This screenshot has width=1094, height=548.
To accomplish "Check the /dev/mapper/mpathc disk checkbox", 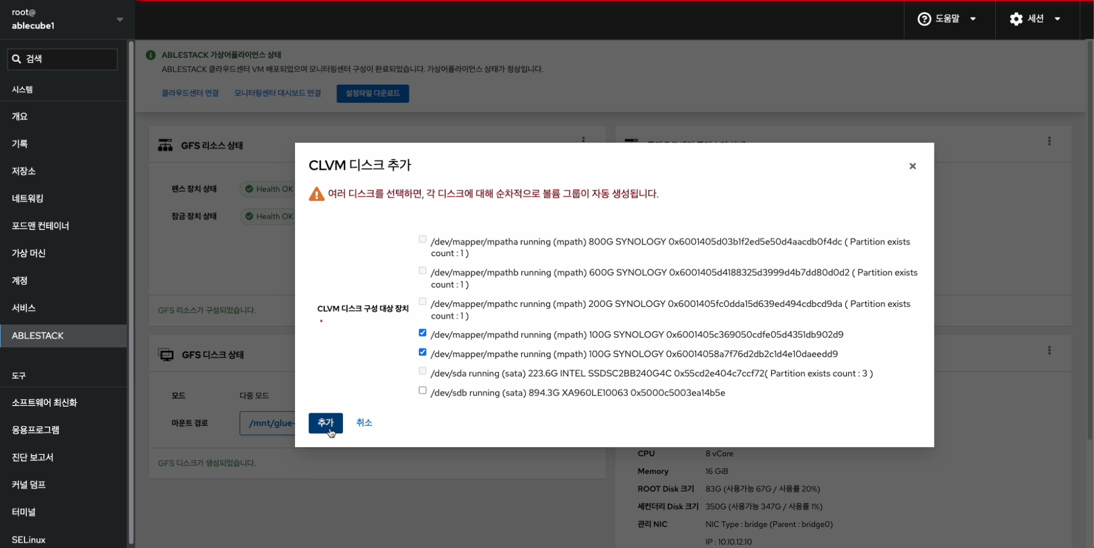I will pos(422,302).
